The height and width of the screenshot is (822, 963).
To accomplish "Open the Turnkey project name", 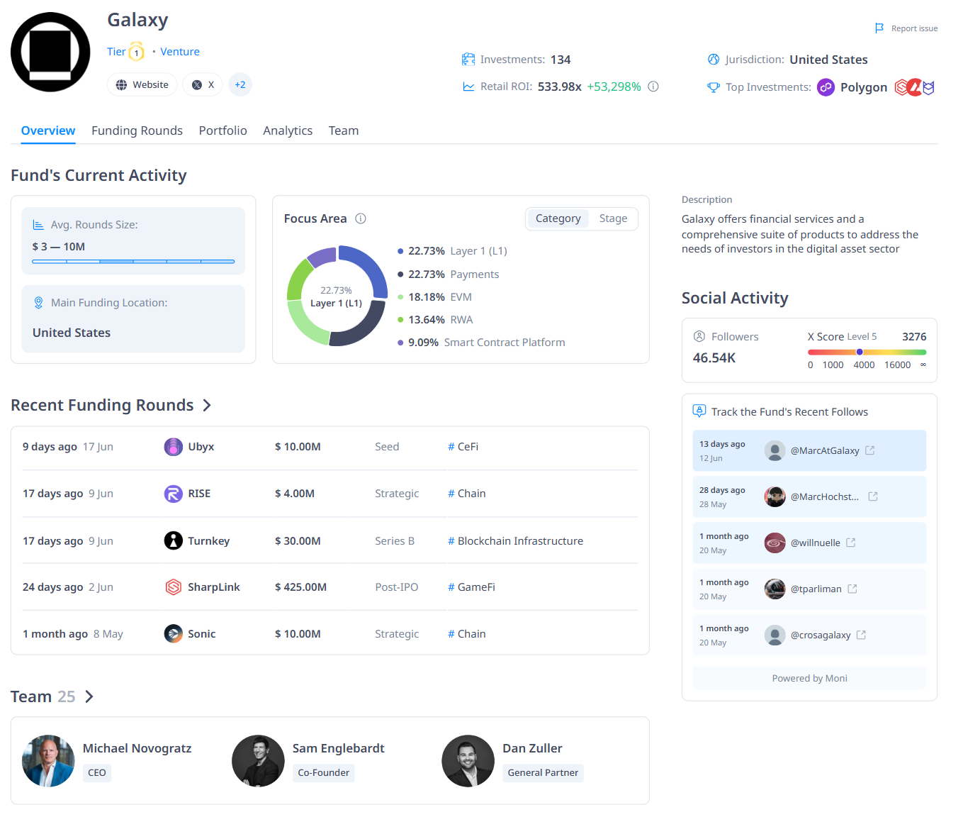I will [208, 541].
